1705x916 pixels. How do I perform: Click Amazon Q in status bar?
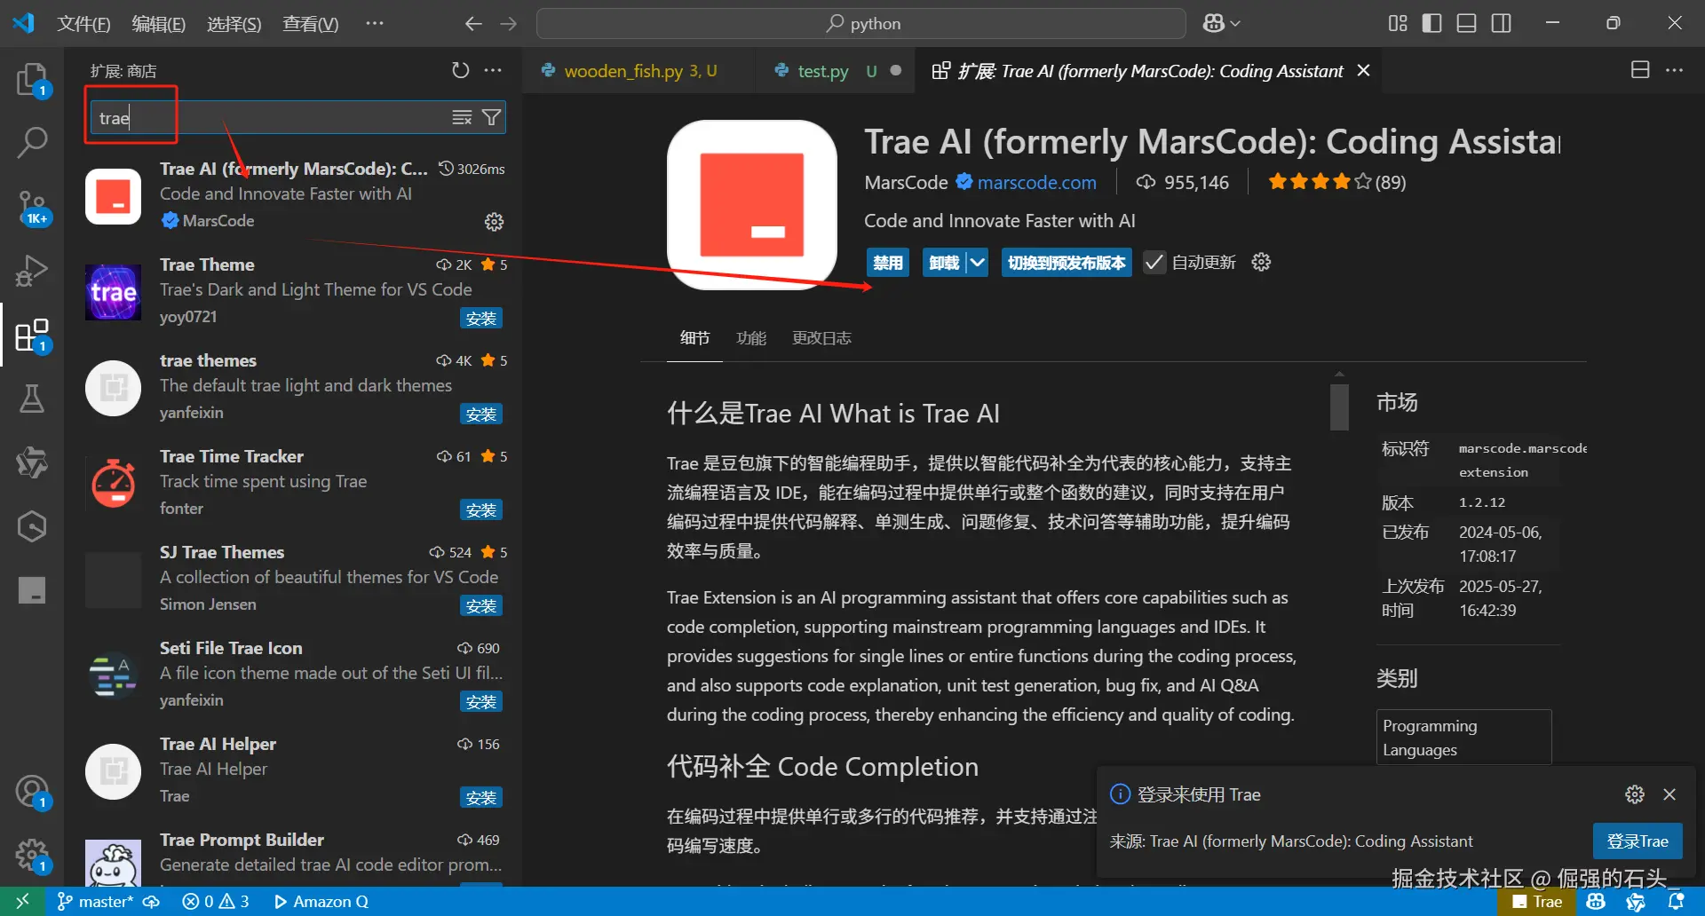pyautogui.click(x=321, y=902)
